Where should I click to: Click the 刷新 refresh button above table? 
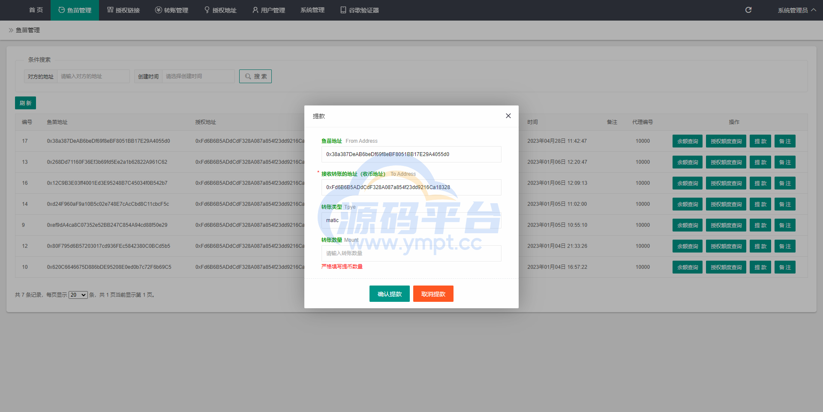click(x=25, y=103)
